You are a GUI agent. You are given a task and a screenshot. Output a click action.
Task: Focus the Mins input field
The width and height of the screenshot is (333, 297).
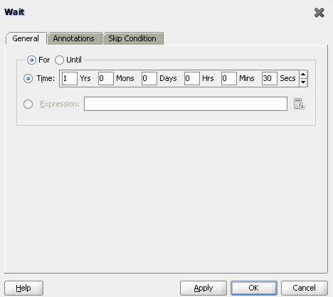pos(229,78)
